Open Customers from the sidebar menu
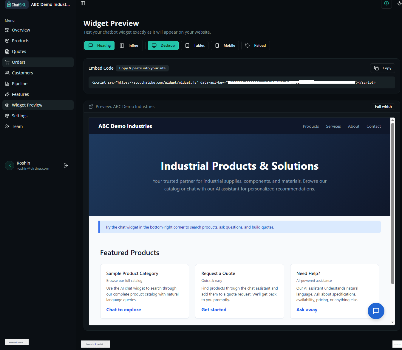402x350 pixels. point(22,73)
